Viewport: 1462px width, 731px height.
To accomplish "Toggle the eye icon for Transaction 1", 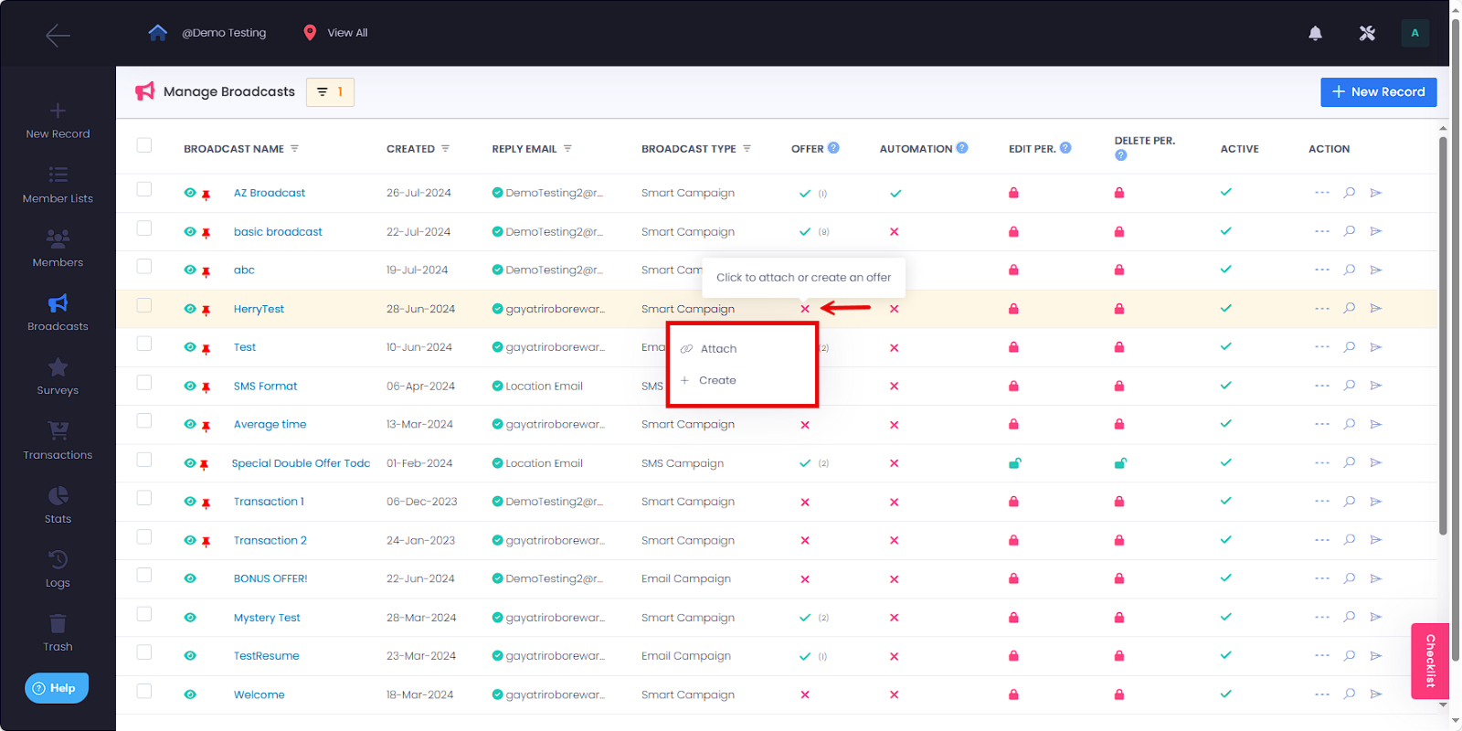I will [x=190, y=502].
